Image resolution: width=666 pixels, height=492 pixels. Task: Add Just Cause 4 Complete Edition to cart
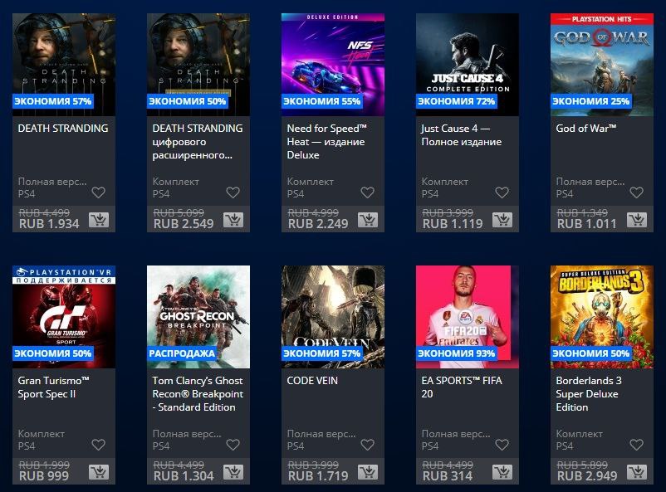click(x=502, y=220)
